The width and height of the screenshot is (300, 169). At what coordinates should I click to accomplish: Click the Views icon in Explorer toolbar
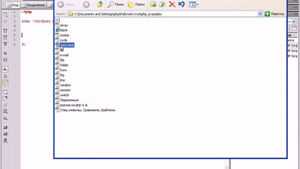[x=192, y=4]
